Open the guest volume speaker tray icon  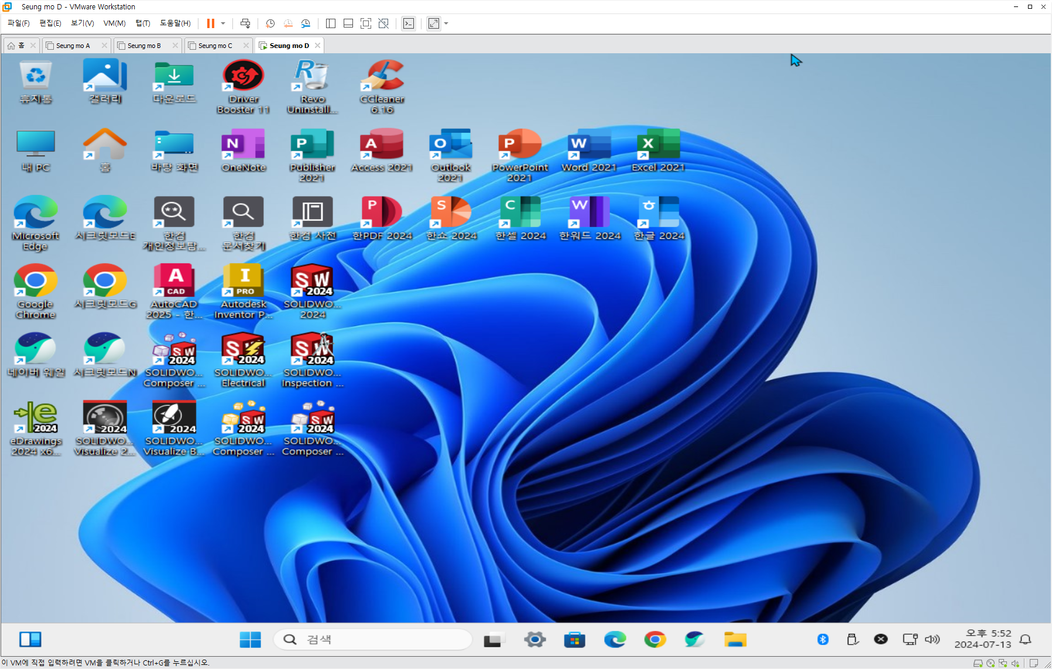click(933, 639)
